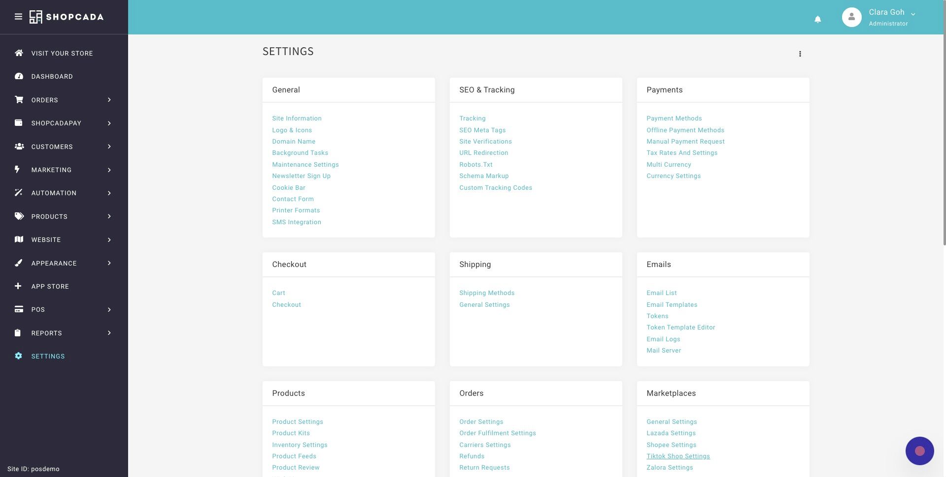Open ShopcadaPay sidebar item

56,123
